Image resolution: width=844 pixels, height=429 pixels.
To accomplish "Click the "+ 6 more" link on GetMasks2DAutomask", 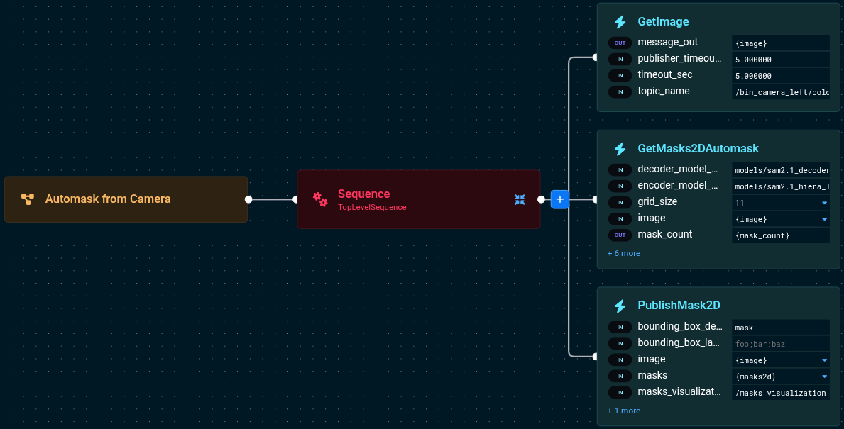I will coord(623,253).
